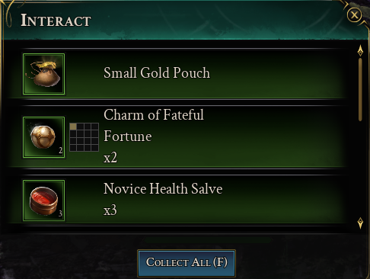Click the stack count 2 on charm icon
Viewport: 370px width, 279px height.
coord(60,150)
